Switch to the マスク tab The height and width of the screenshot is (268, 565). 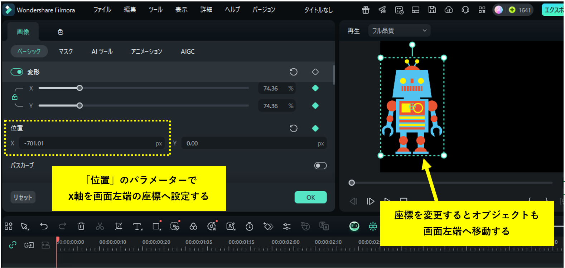pos(66,51)
